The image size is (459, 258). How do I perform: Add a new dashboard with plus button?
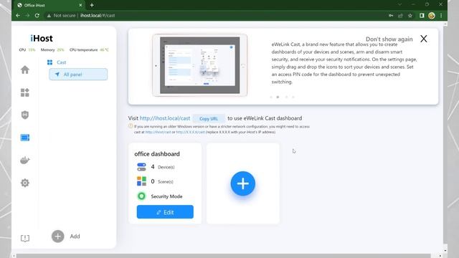[x=242, y=183]
